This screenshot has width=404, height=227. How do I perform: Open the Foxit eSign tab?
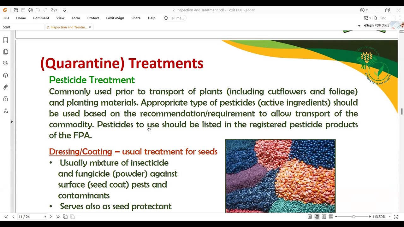[x=115, y=18]
